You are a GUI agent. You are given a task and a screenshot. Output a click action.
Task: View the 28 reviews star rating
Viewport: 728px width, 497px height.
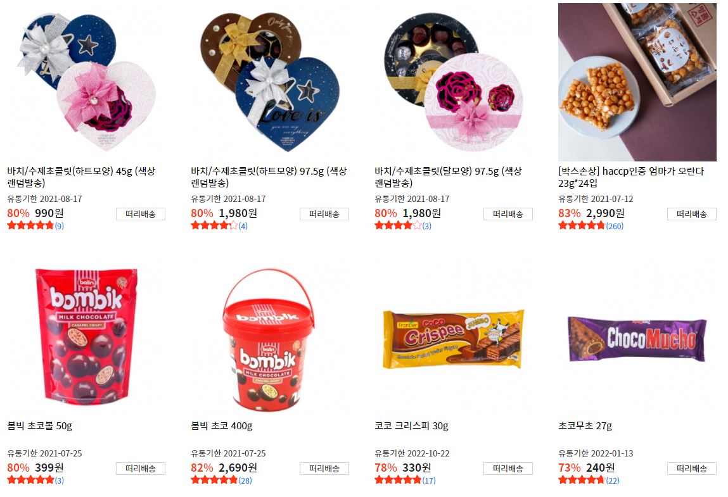[222, 481]
